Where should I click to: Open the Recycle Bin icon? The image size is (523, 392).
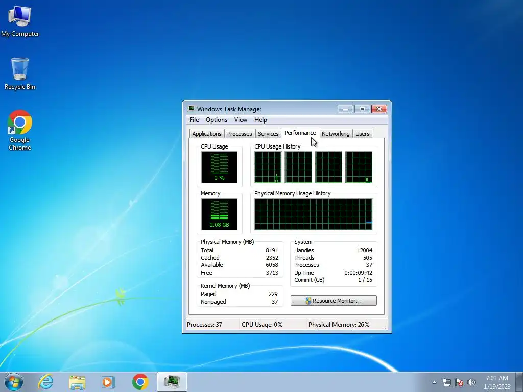pos(20,73)
